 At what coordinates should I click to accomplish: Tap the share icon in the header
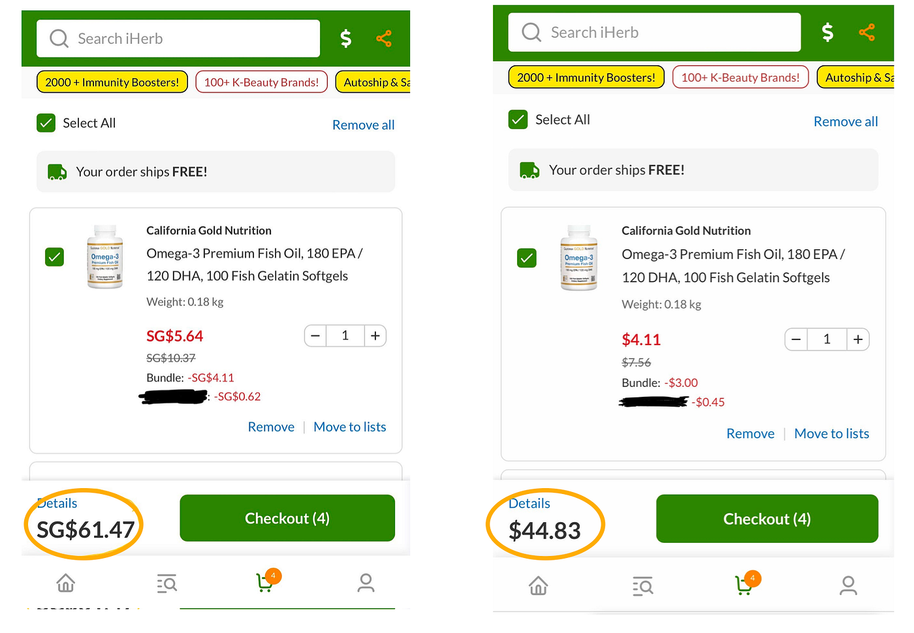384,39
